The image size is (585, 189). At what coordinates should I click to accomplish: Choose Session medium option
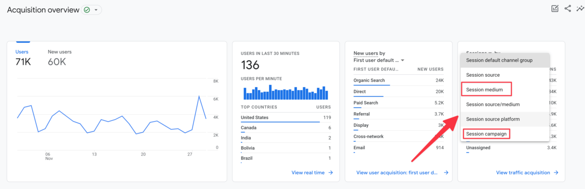point(505,90)
